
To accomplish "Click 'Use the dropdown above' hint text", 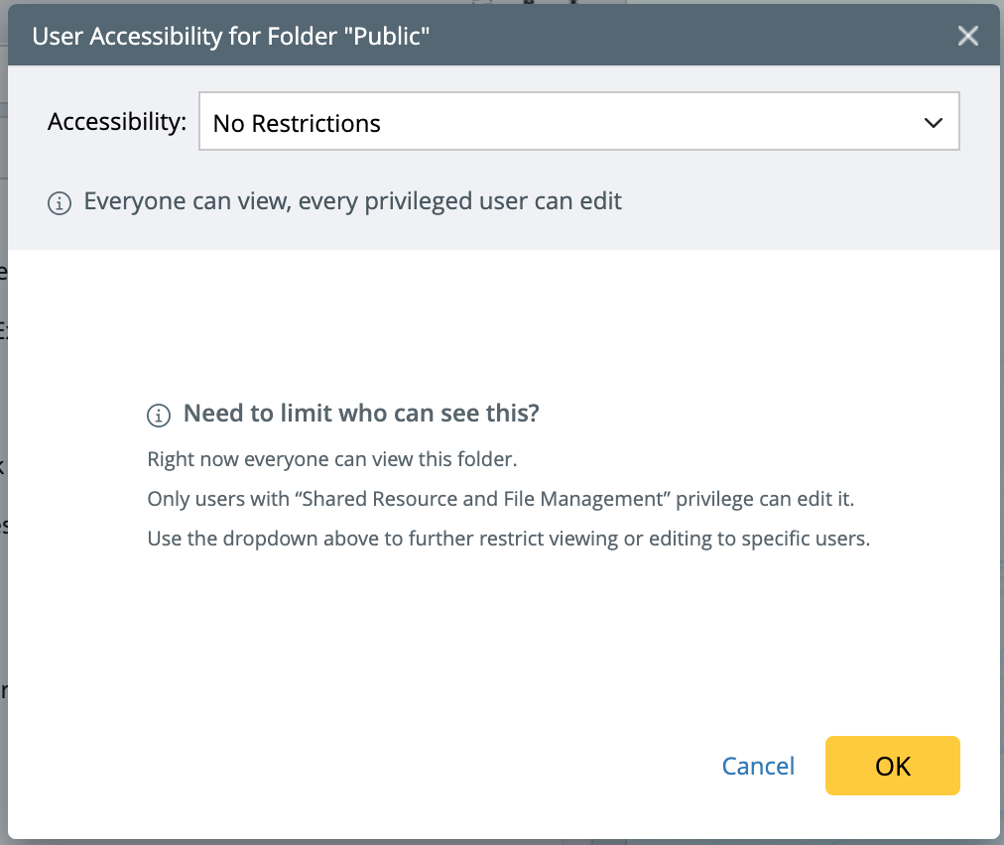I will (x=508, y=540).
